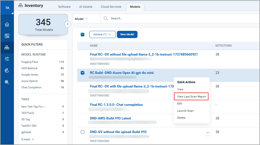Click the Inventory header icon
Viewport: 260px width, 145px height.
(21, 6)
